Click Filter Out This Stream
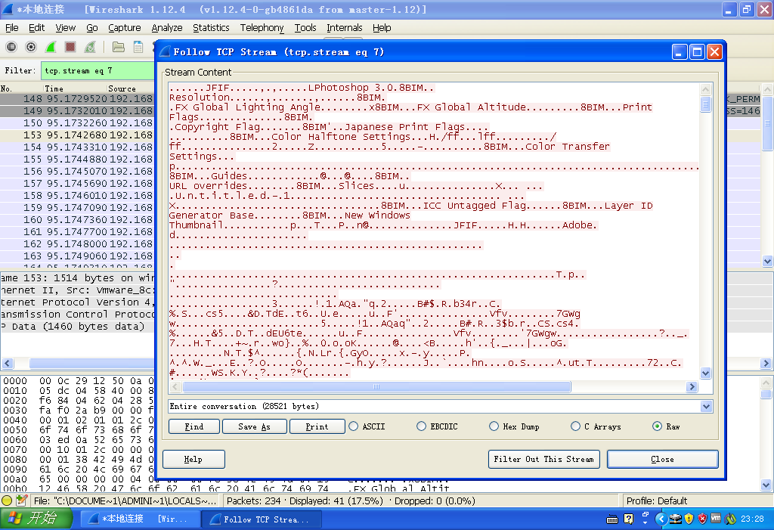This screenshot has height=530, width=774. (544, 460)
